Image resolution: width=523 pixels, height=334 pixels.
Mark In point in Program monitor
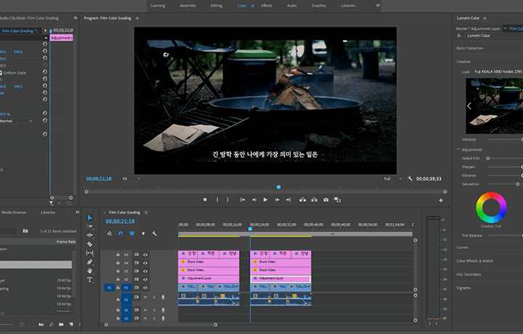tap(217, 200)
